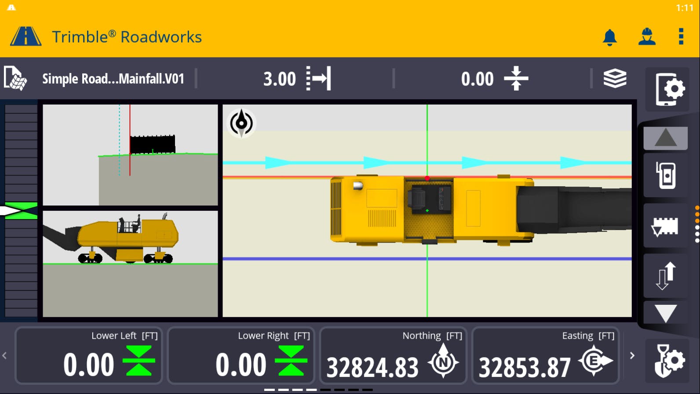The image size is (700, 394).
Task: Select the Lower Left cut/fill tile
Action: click(89, 356)
